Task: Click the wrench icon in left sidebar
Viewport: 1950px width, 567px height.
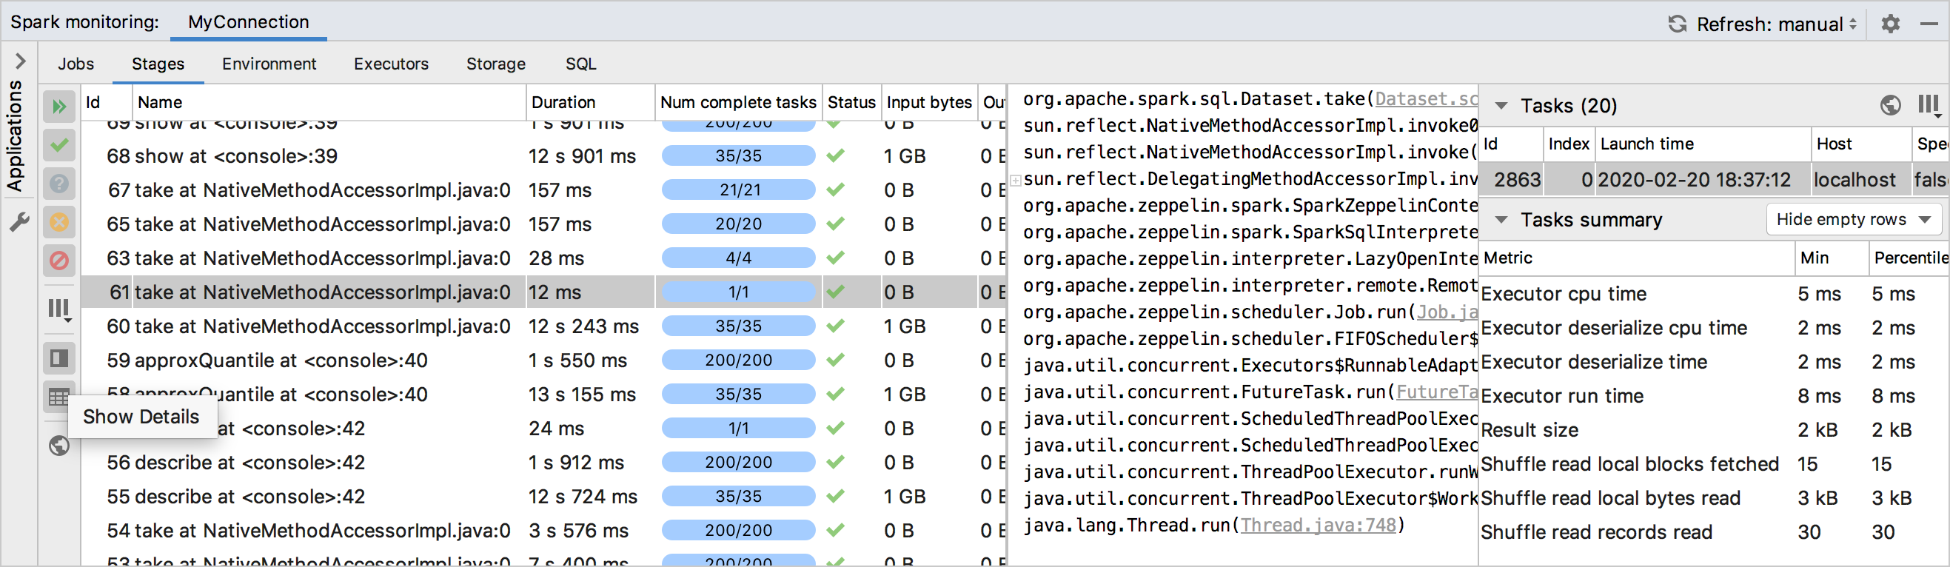Action: (19, 222)
